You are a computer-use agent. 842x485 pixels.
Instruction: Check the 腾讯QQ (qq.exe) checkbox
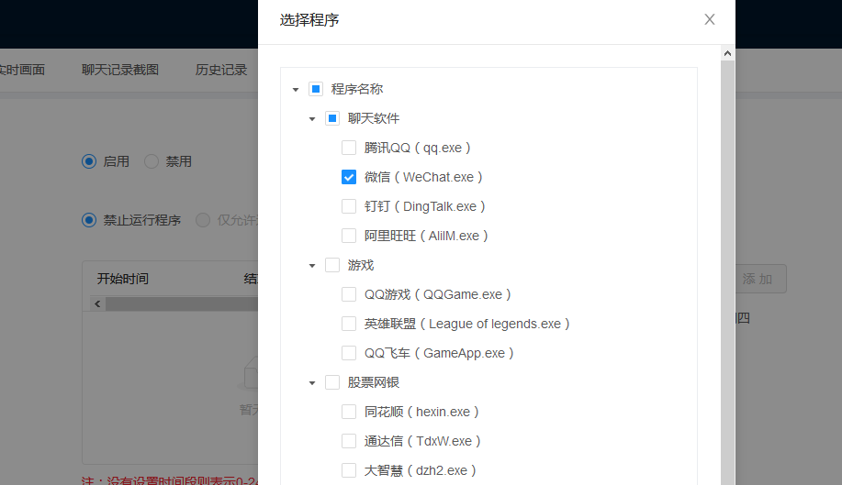(349, 148)
